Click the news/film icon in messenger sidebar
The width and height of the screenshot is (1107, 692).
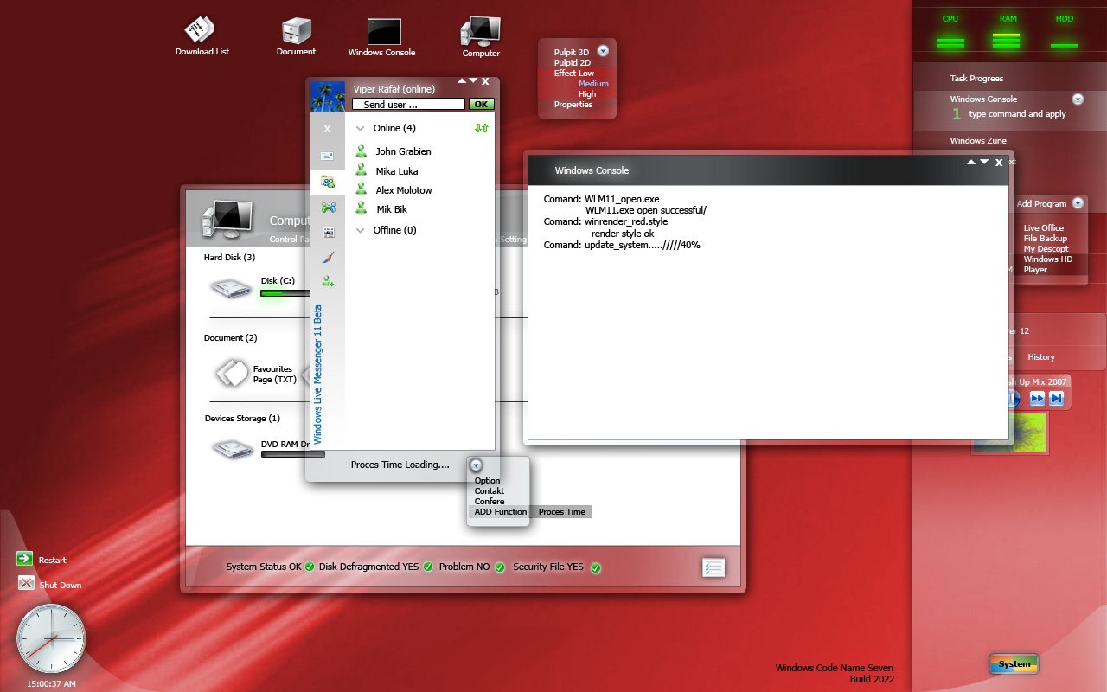coord(328,232)
